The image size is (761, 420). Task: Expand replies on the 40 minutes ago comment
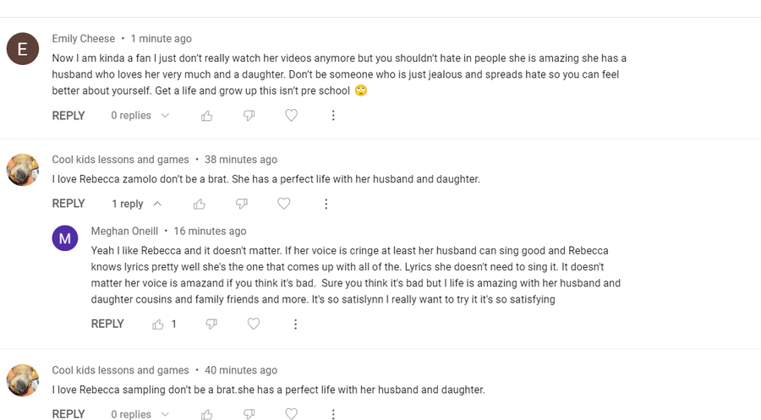coord(140,414)
